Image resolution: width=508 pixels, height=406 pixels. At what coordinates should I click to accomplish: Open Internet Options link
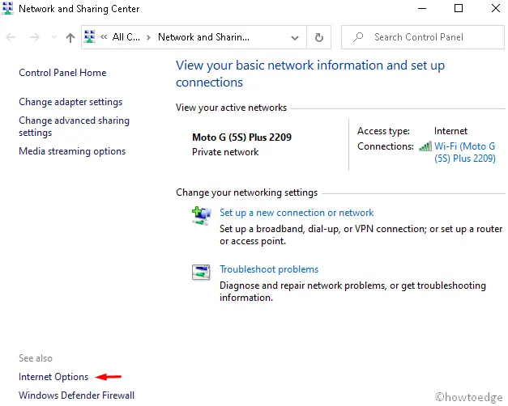pos(53,377)
